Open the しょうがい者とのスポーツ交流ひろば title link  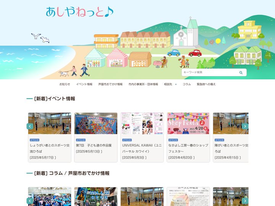50,148
